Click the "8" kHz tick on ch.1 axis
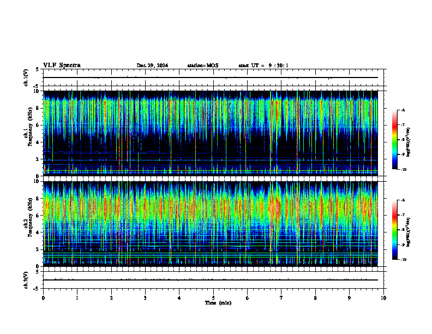Image resolution: width=432 pixels, height=334 pixels. pyautogui.click(x=38, y=108)
